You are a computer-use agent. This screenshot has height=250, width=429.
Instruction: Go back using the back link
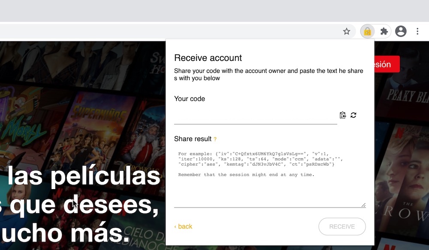tap(183, 226)
